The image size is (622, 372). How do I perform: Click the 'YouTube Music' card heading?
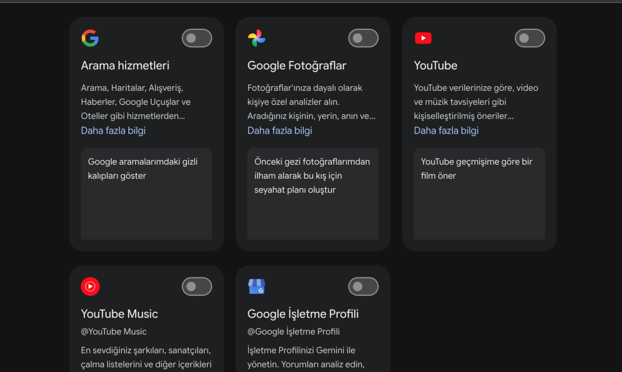pyautogui.click(x=120, y=314)
